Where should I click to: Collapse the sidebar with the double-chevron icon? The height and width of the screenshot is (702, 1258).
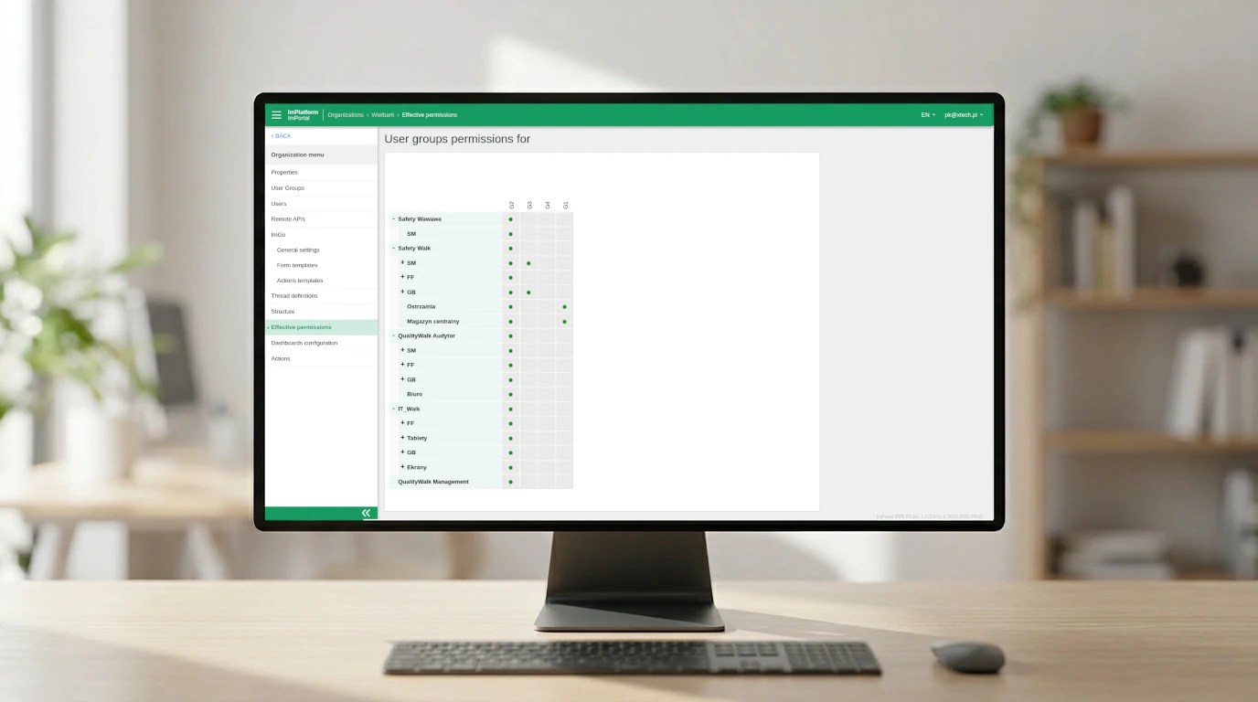pos(366,514)
